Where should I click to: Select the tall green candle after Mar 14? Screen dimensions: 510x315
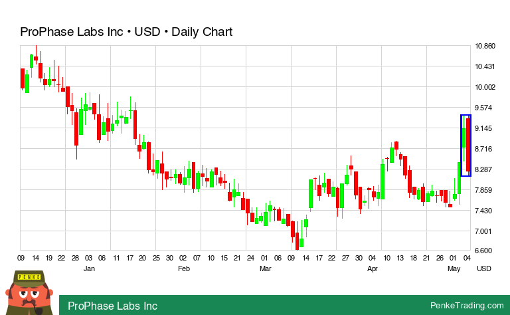pyautogui.click(x=311, y=194)
